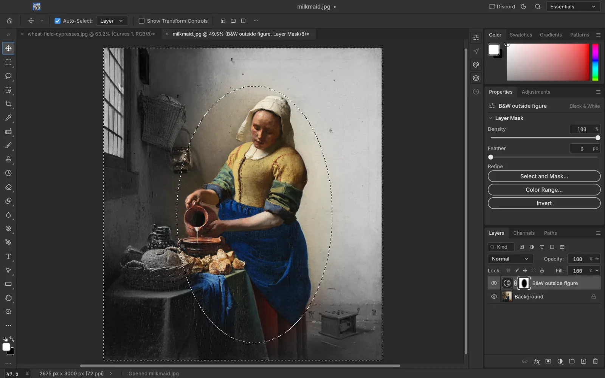Open the Normal blend mode dropdown
This screenshot has width=605, height=378.
click(510, 259)
